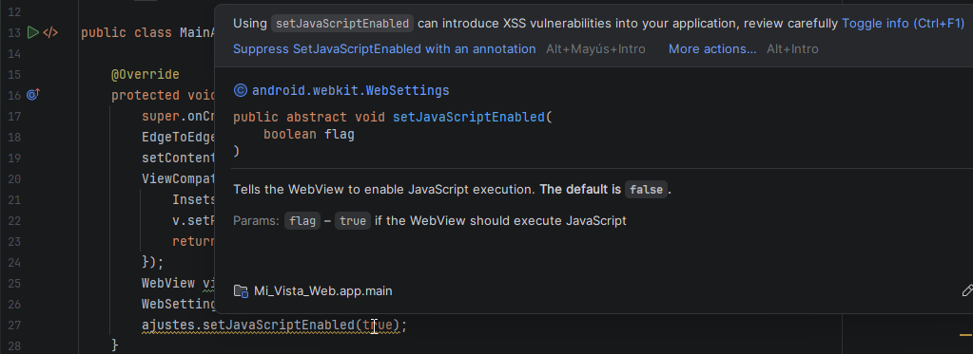This screenshot has height=354, width=973.
Task: Toggle info link in warning popup
Action: point(903,24)
